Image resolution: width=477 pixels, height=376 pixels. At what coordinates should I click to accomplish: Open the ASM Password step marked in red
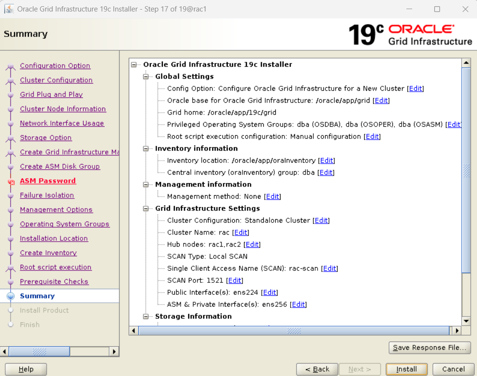click(x=48, y=181)
